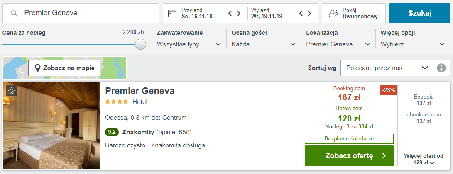Click the sorting info icon
Screen dimensions: 453x174
[x=441, y=68]
